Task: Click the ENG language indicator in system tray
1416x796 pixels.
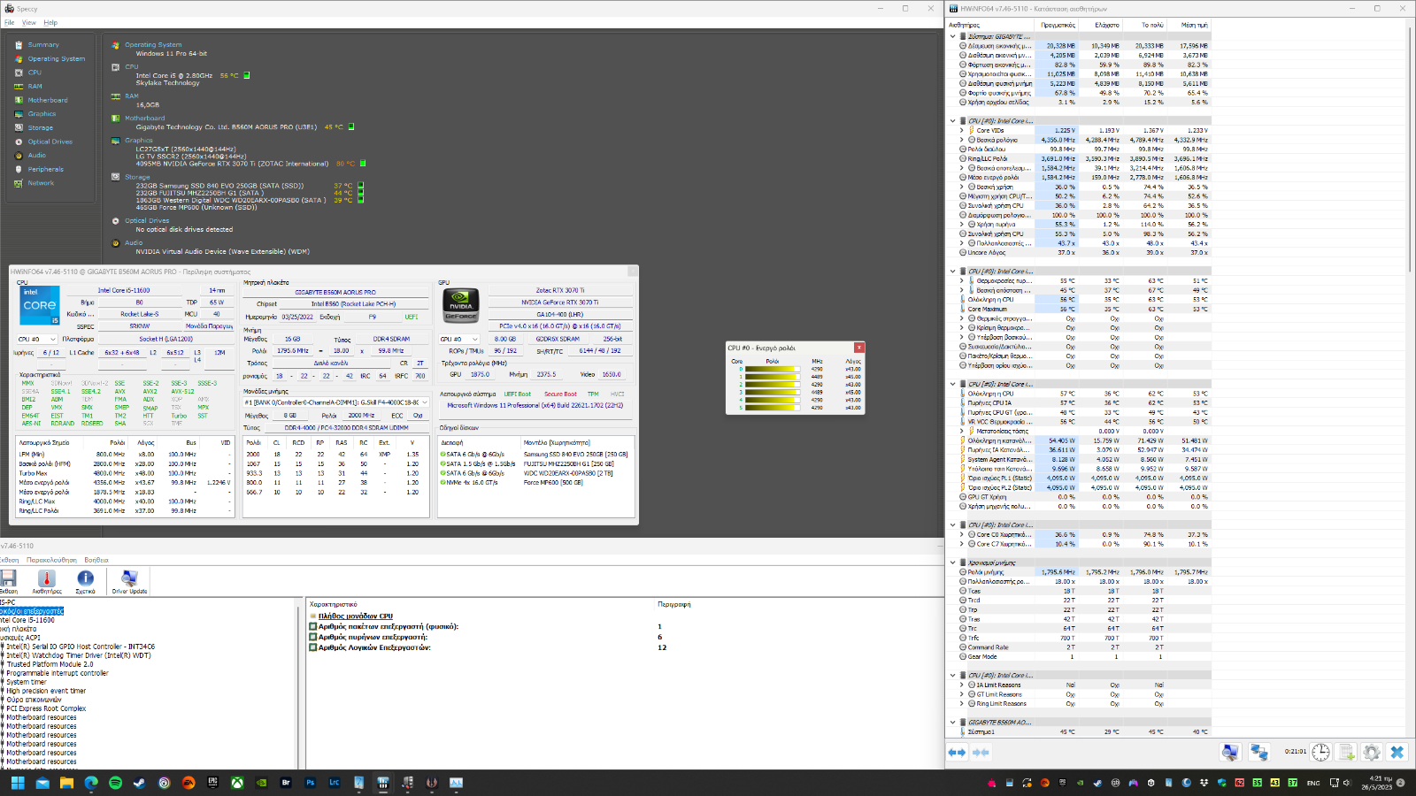Action: coord(1313,783)
